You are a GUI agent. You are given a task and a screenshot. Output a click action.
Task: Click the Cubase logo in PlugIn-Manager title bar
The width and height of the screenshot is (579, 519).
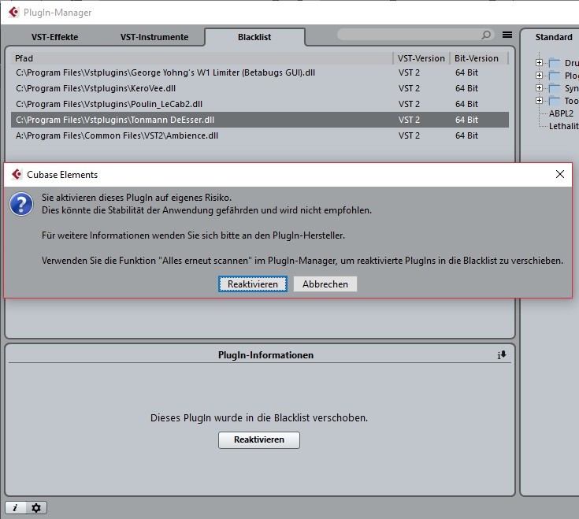point(14,12)
